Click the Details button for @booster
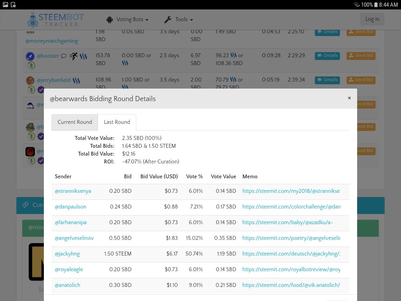This screenshot has width=401, height=301. pyautogui.click(x=327, y=56)
